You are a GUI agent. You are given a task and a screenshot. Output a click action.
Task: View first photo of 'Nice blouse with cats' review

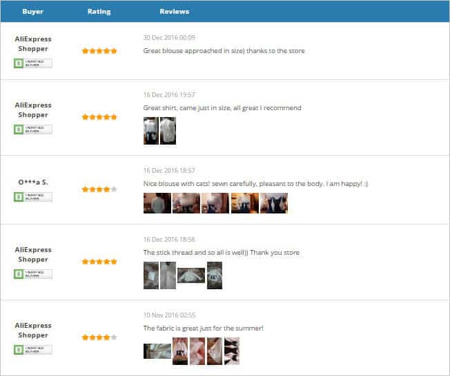[x=157, y=203]
